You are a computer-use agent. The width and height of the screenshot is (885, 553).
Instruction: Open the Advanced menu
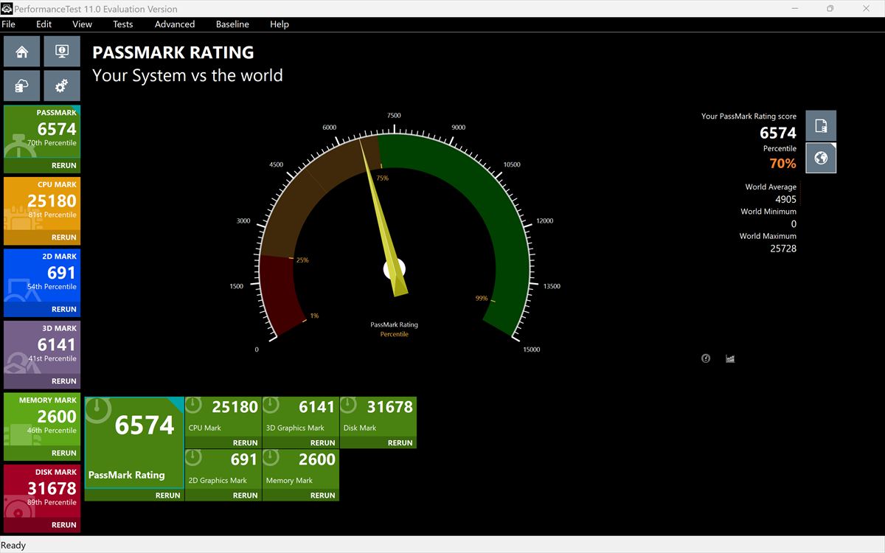(175, 24)
